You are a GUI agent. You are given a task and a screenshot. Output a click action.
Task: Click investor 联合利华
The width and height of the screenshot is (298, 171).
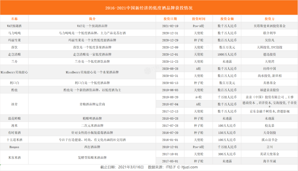pos(270,33)
